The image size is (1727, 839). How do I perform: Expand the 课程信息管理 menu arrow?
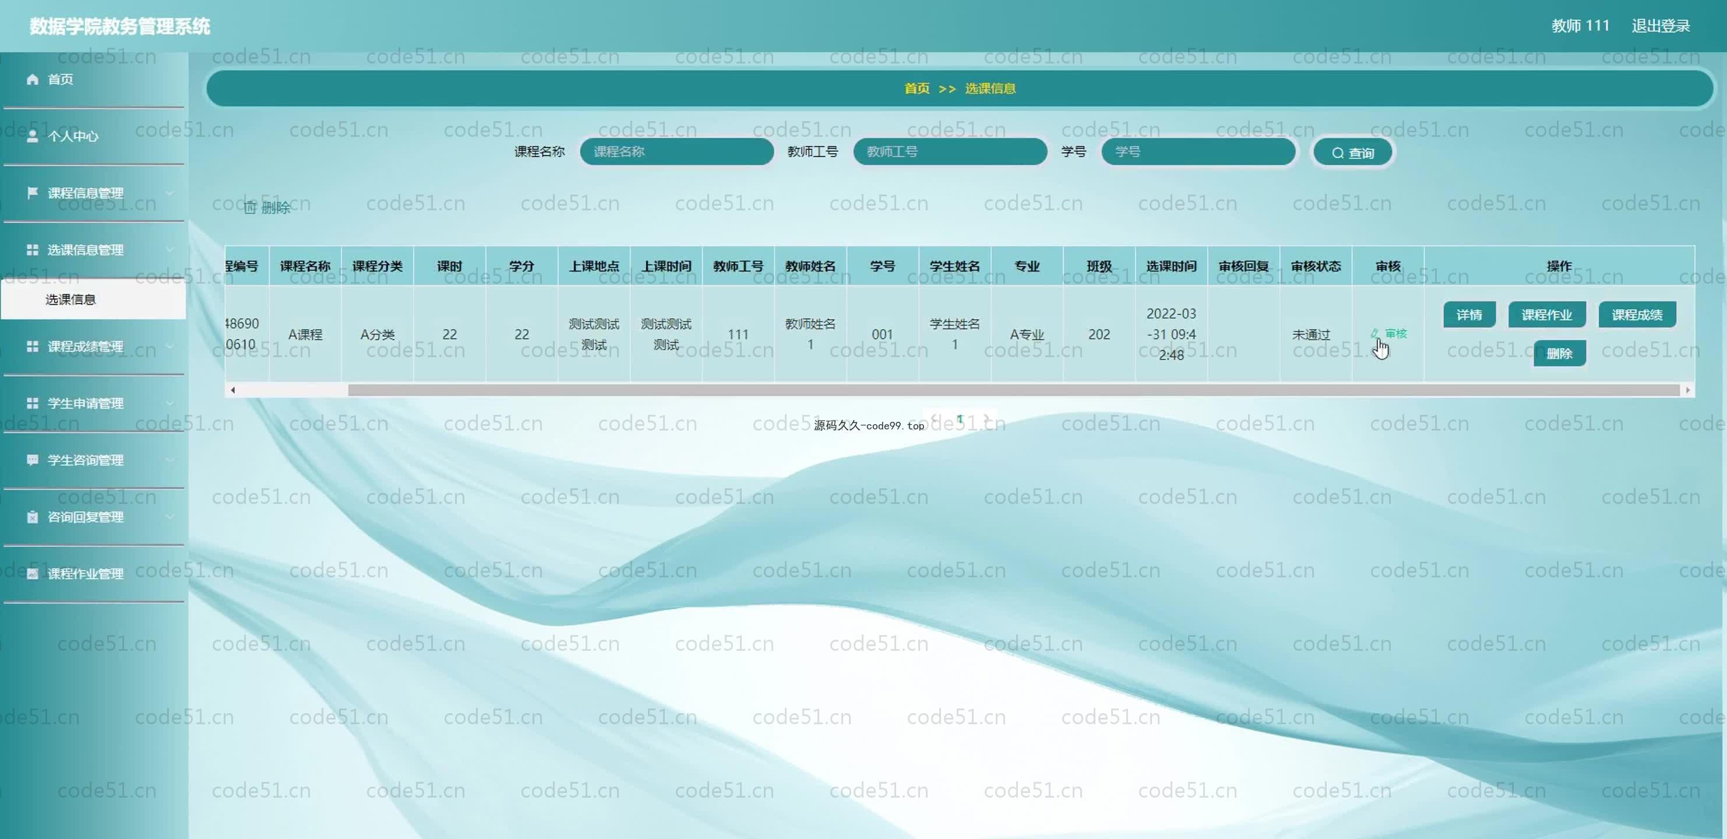(x=170, y=193)
